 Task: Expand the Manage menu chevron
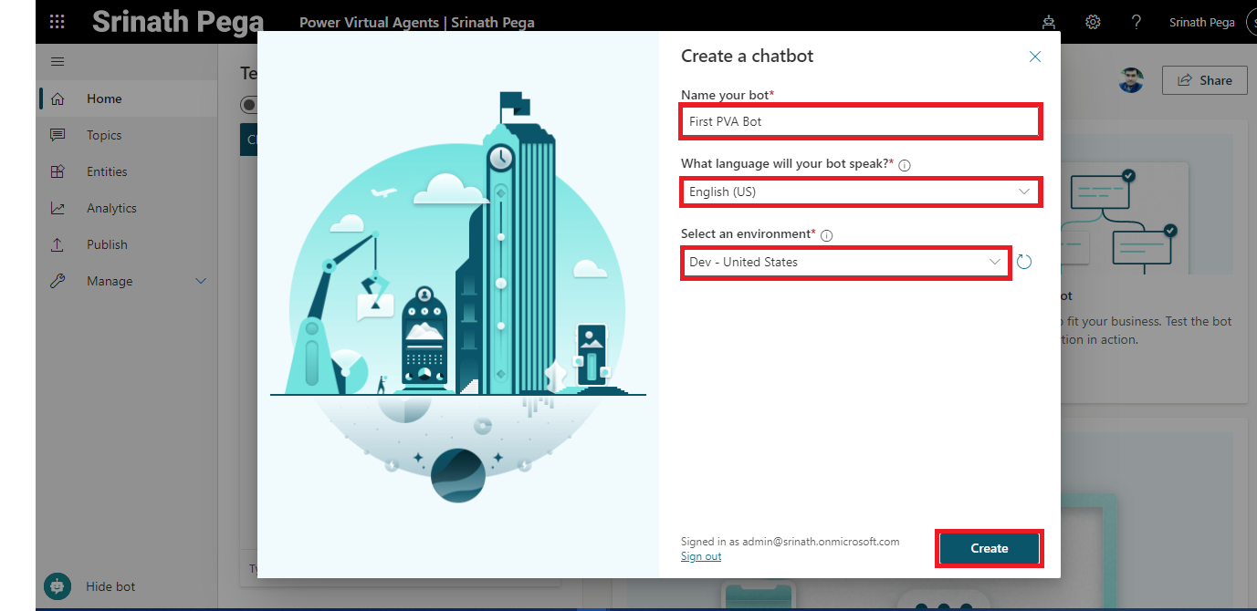[x=201, y=281]
